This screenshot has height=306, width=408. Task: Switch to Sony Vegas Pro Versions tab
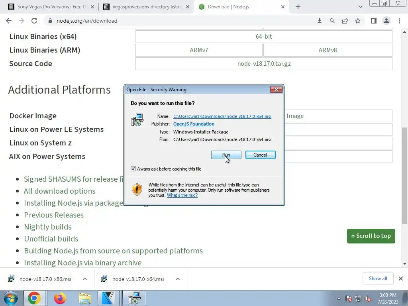tap(51, 7)
